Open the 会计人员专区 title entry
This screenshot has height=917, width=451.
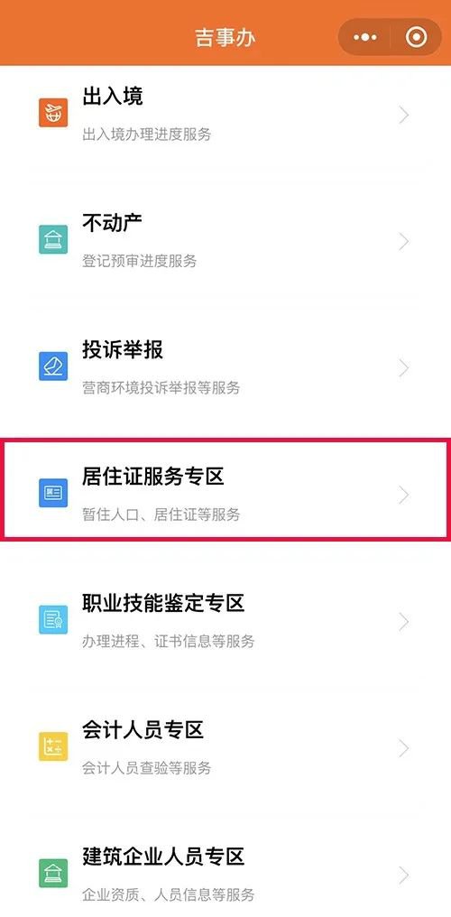pyautogui.click(x=143, y=730)
